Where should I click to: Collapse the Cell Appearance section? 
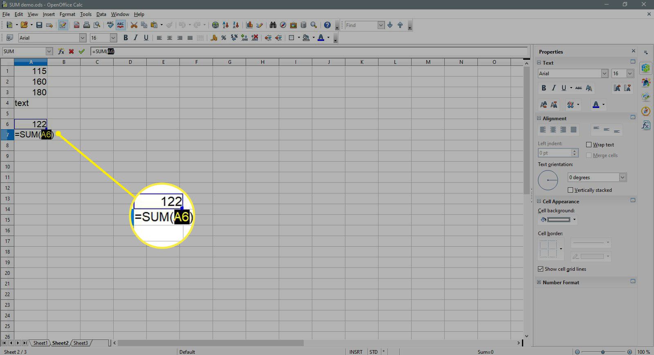pos(539,202)
